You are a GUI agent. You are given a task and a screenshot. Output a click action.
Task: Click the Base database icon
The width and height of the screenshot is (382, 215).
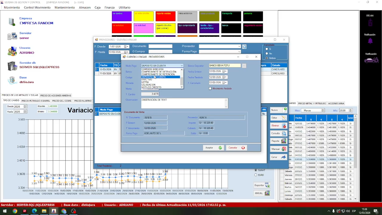pos(12,80)
